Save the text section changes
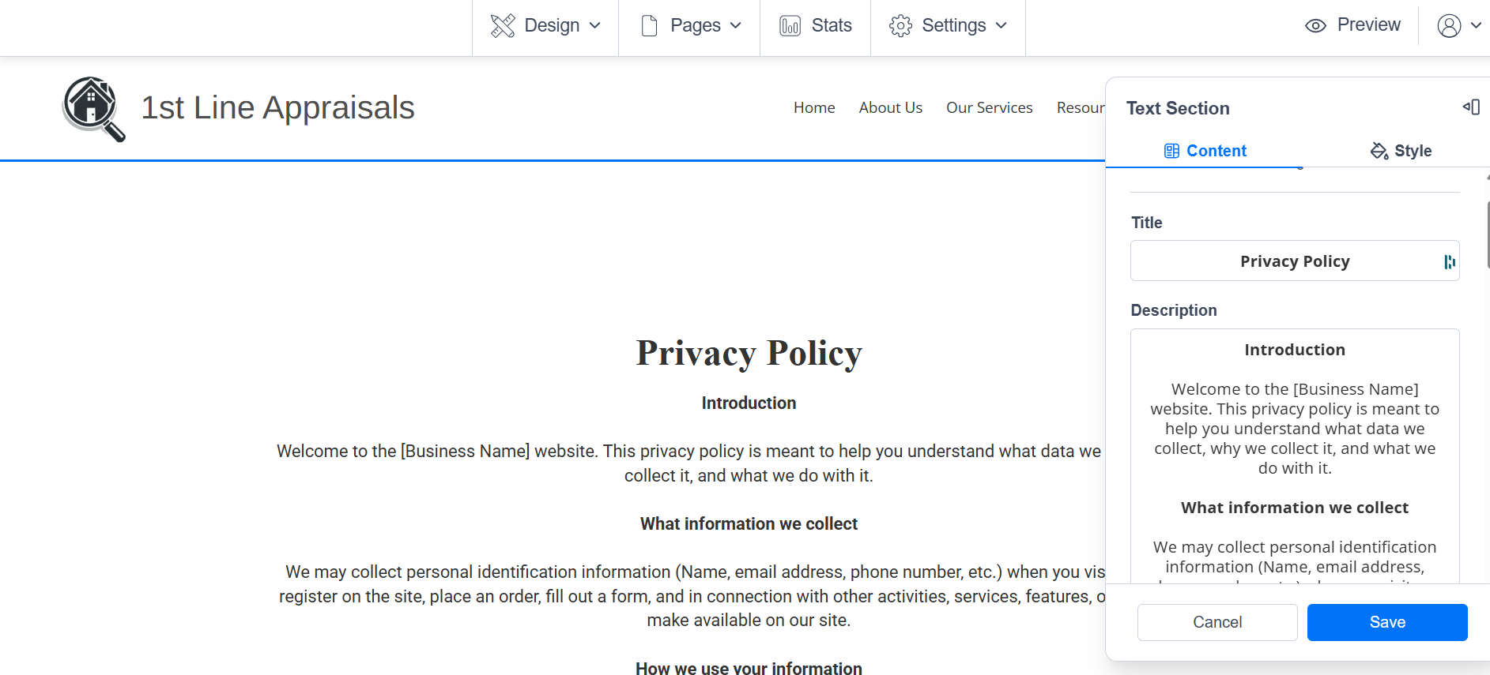 1387,622
